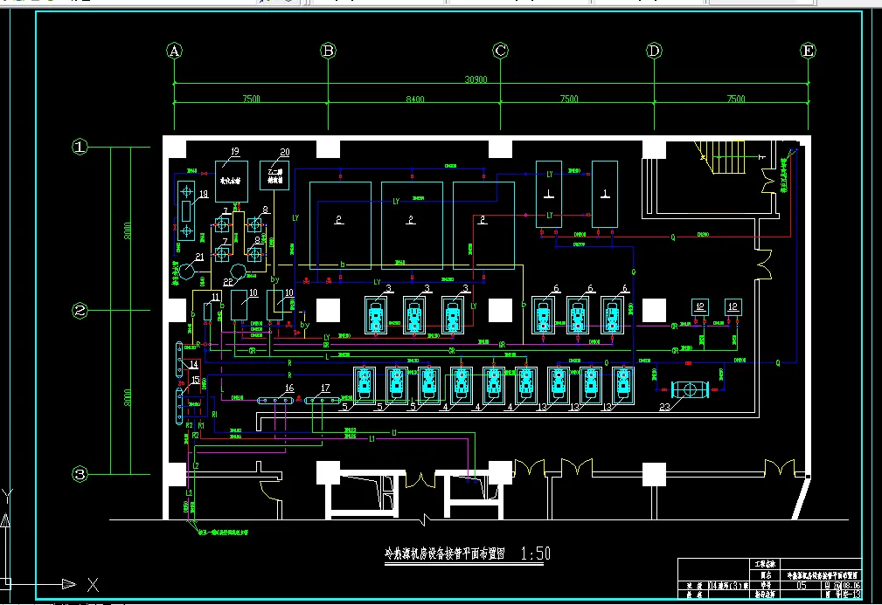
Task: Click grid axis bubble 3
Action: pos(80,474)
